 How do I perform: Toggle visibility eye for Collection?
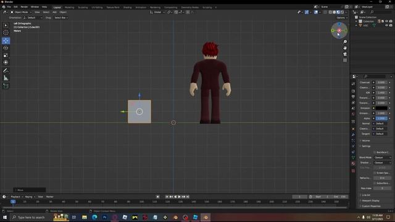pyautogui.click(x=387, y=22)
